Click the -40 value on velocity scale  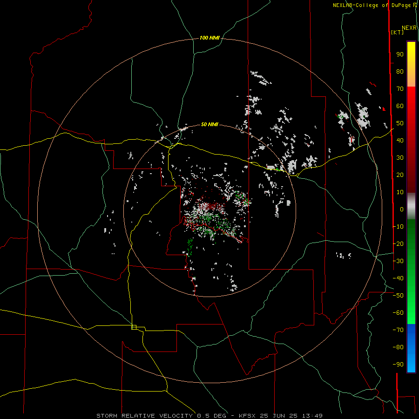[398, 278]
